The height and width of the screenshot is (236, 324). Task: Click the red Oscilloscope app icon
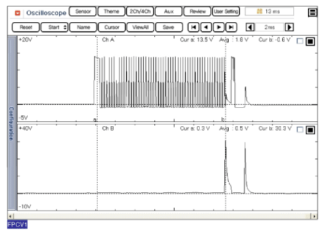[x=17, y=13]
